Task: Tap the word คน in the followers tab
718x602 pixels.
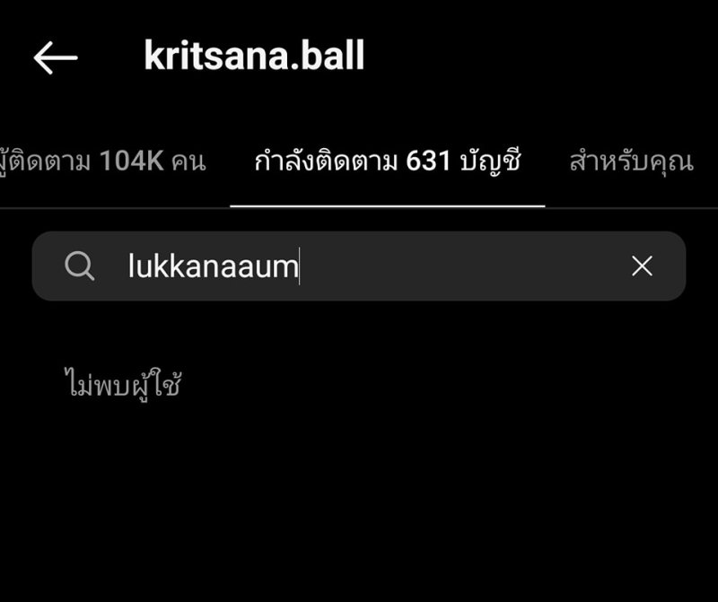Action: [x=188, y=162]
